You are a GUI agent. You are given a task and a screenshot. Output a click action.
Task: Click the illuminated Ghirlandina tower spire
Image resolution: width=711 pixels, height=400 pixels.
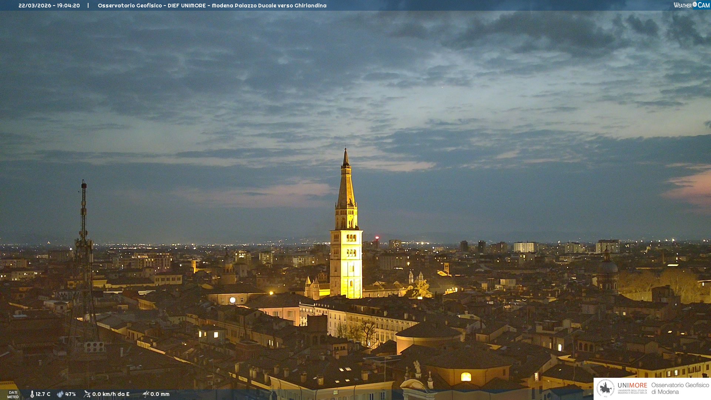346,185
